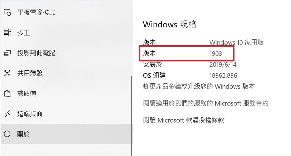This screenshot has height=156, width=291.
Task: Click the OS build value 18362.836
Action: (223, 76)
